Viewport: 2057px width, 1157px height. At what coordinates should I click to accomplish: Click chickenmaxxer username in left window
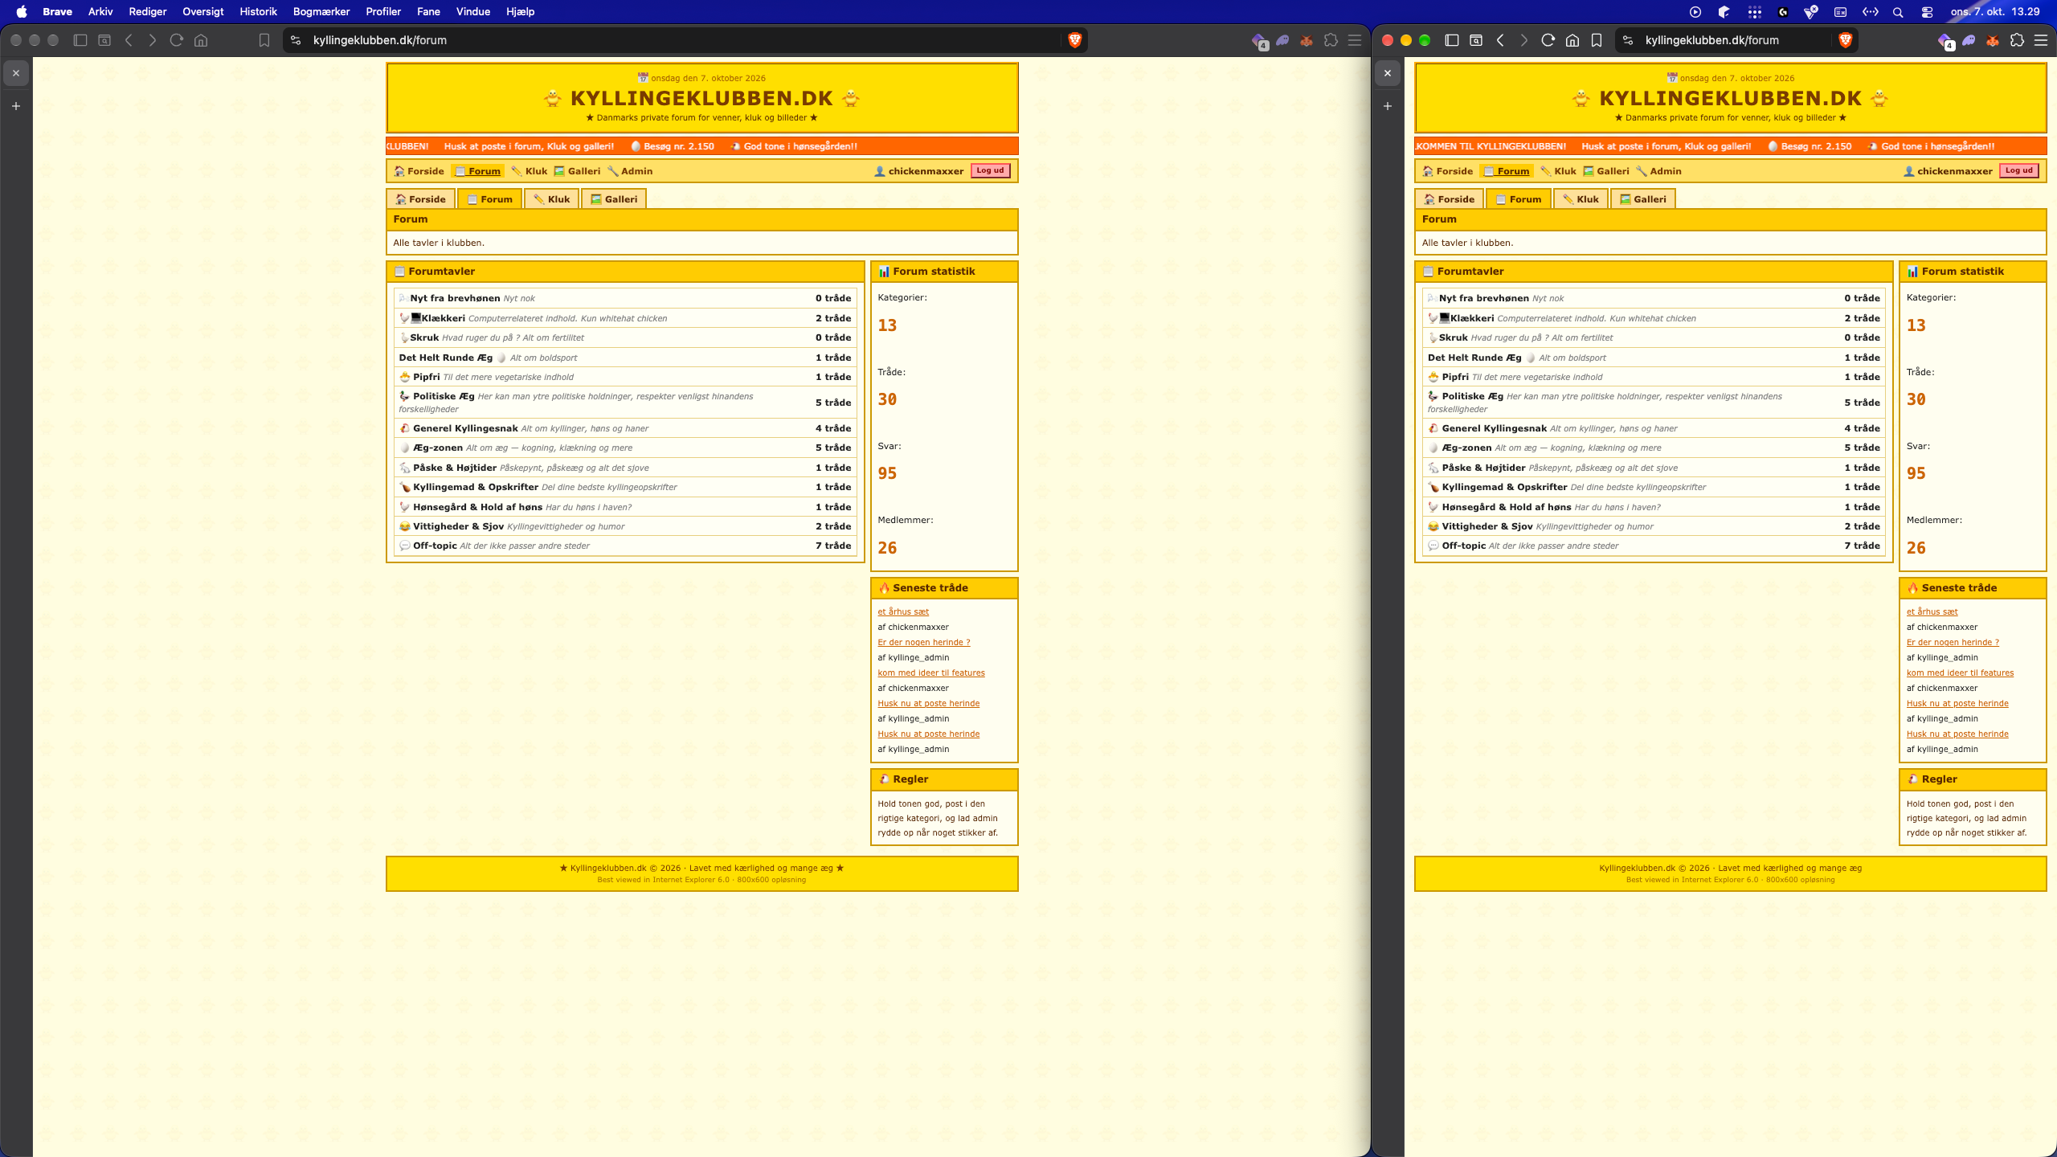(926, 171)
